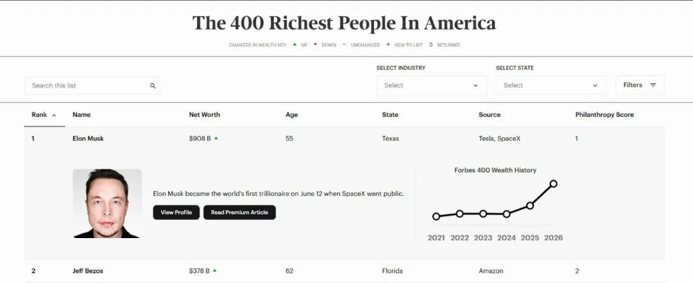The width and height of the screenshot is (693, 283).
Task: Click the Elon Musk portrait photo
Action: coord(107,203)
